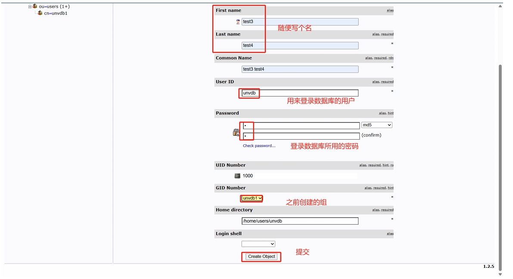Open the md5 password hash dropdown
This screenshot has height=279, width=513.
pyautogui.click(x=376, y=125)
